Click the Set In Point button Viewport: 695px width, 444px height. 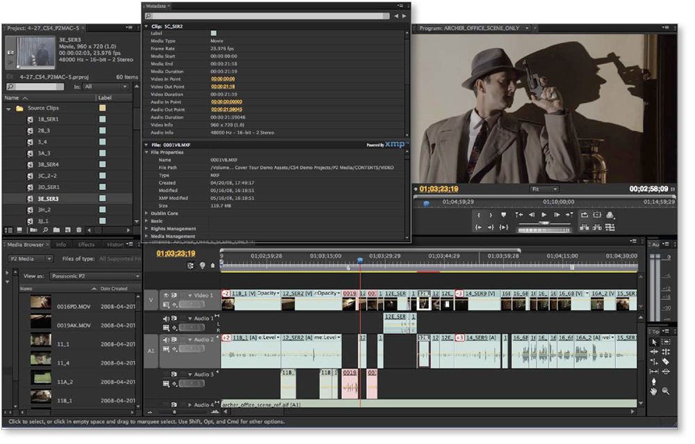[x=479, y=215]
